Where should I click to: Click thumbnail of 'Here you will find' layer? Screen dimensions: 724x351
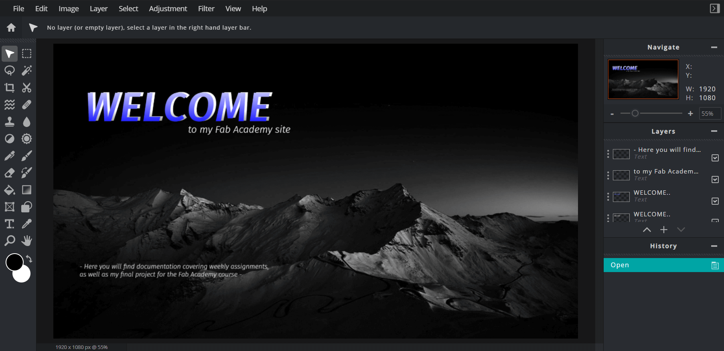pos(621,154)
